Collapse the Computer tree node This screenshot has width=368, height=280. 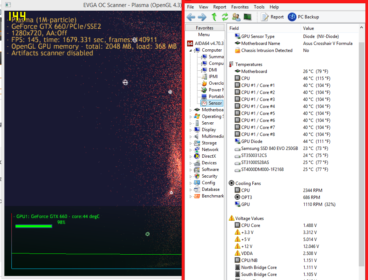pos(190,50)
